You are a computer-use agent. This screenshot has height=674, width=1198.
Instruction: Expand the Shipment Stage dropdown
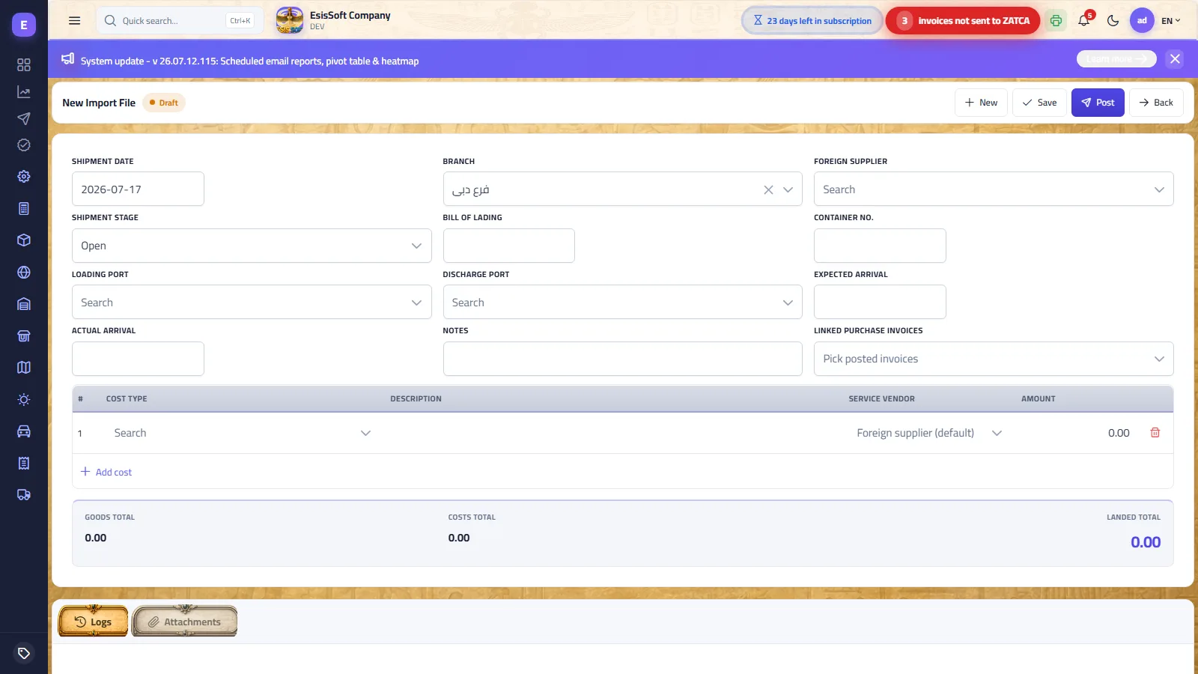(x=252, y=246)
